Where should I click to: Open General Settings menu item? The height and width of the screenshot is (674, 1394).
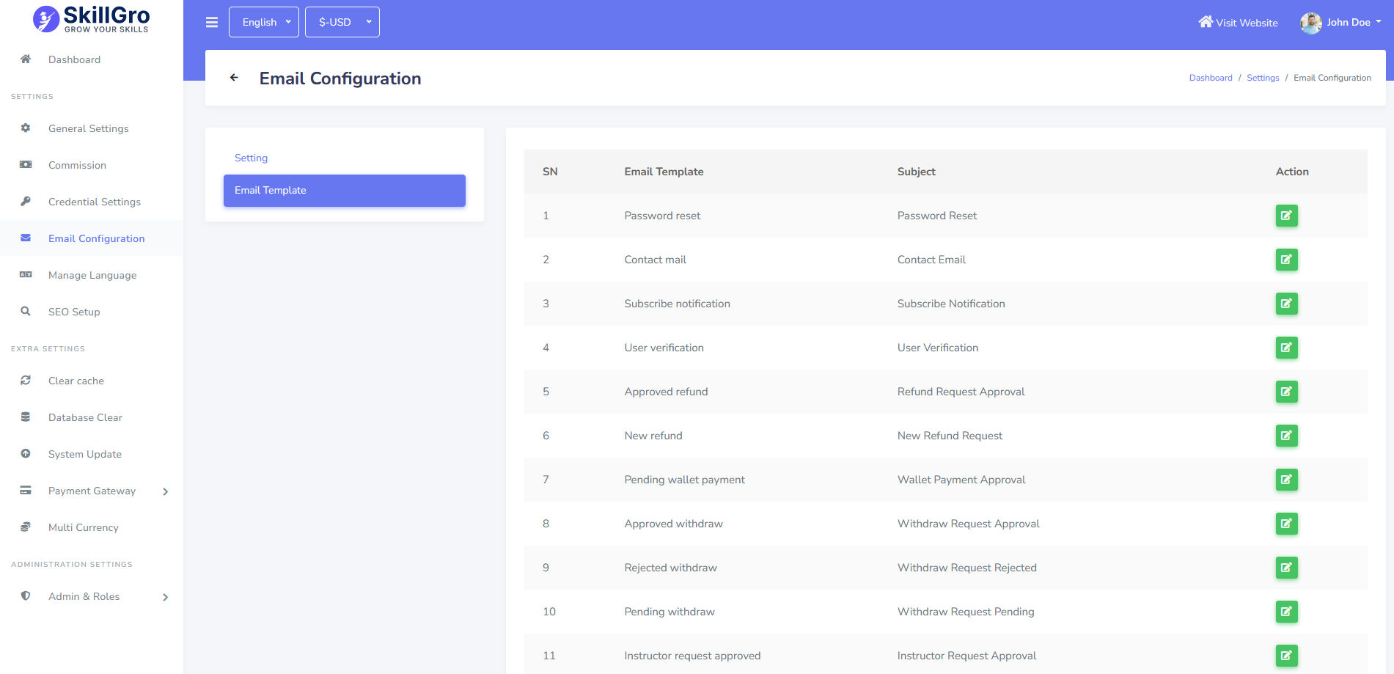(88, 128)
